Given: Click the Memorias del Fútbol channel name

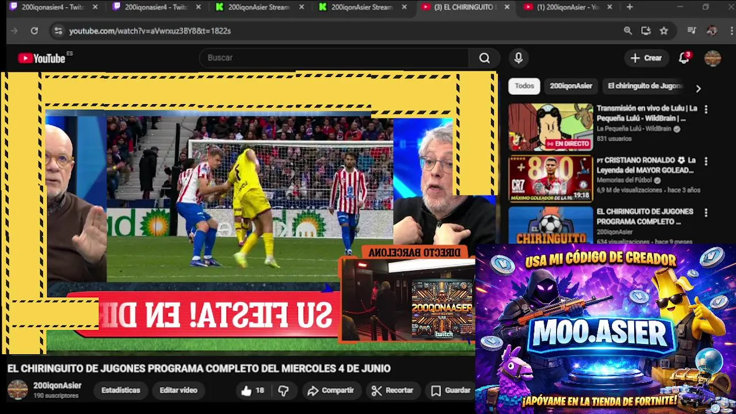Looking at the screenshot, I should (625, 181).
